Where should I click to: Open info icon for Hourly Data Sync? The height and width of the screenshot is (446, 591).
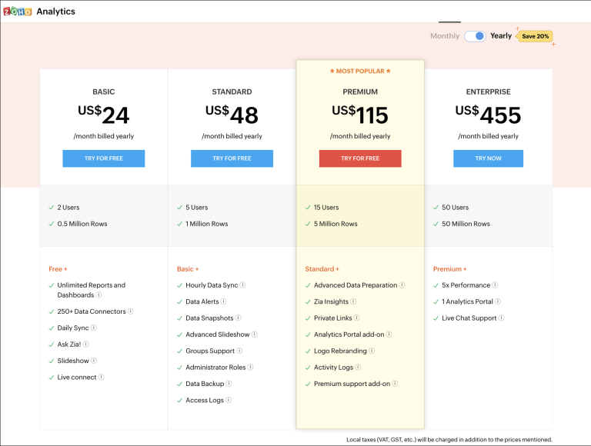(242, 285)
